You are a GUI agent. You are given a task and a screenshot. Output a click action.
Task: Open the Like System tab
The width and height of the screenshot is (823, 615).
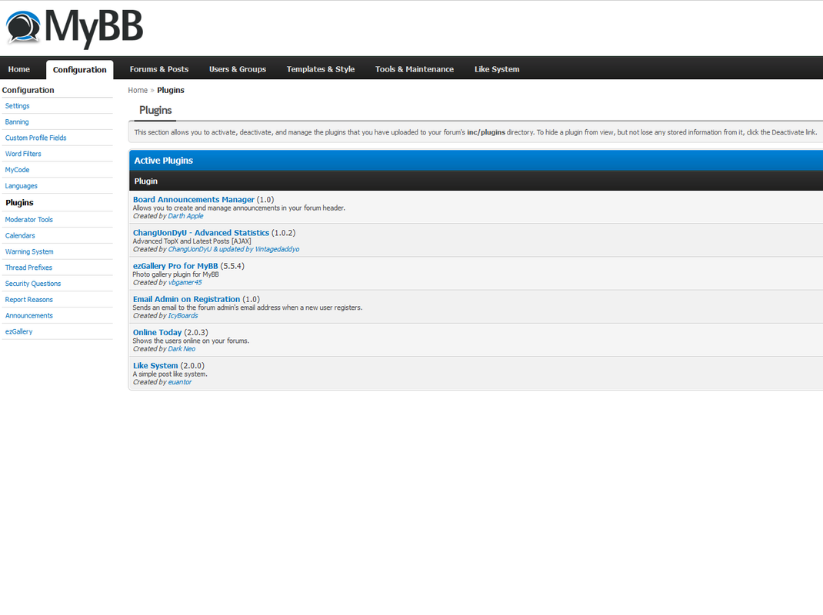pos(497,69)
